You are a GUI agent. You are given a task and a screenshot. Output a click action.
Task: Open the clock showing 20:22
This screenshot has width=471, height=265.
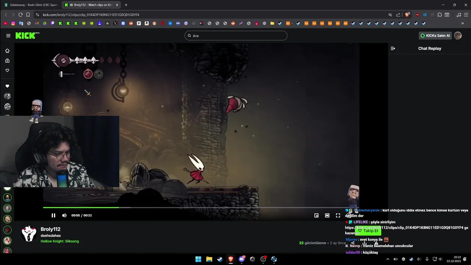[x=454, y=259]
